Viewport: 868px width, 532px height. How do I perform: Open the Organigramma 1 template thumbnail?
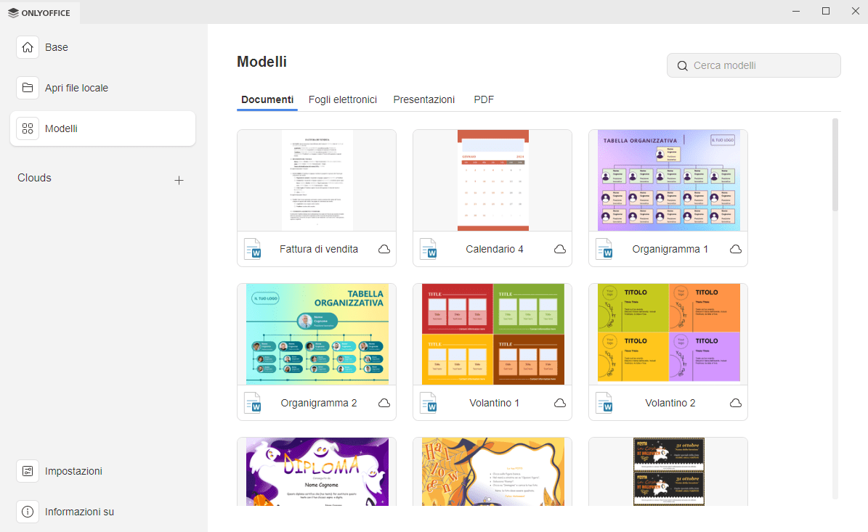pyautogui.click(x=668, y=180)
